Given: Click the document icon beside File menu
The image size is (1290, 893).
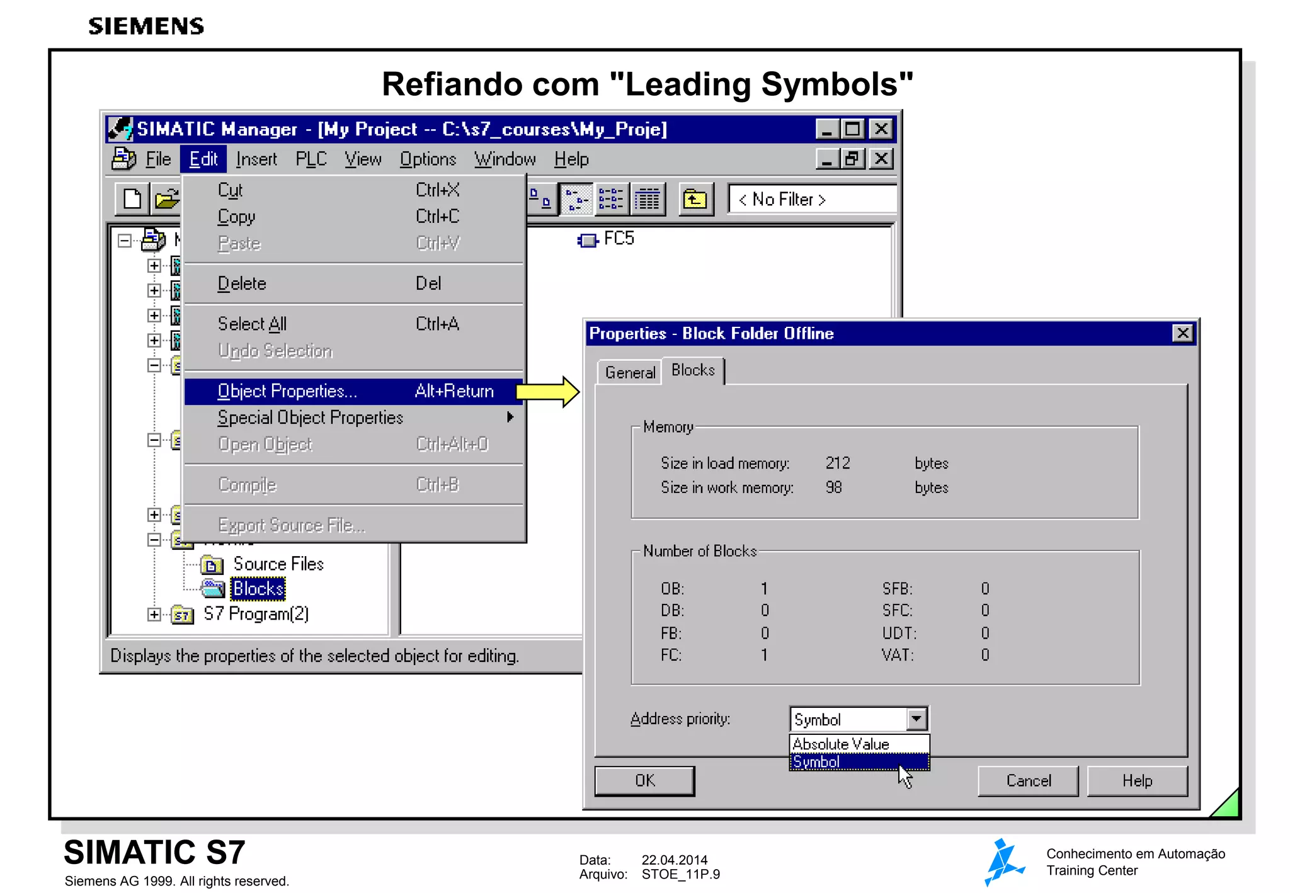Looking at the screenshot, I should pyautogui.click(x=123, y=159).
